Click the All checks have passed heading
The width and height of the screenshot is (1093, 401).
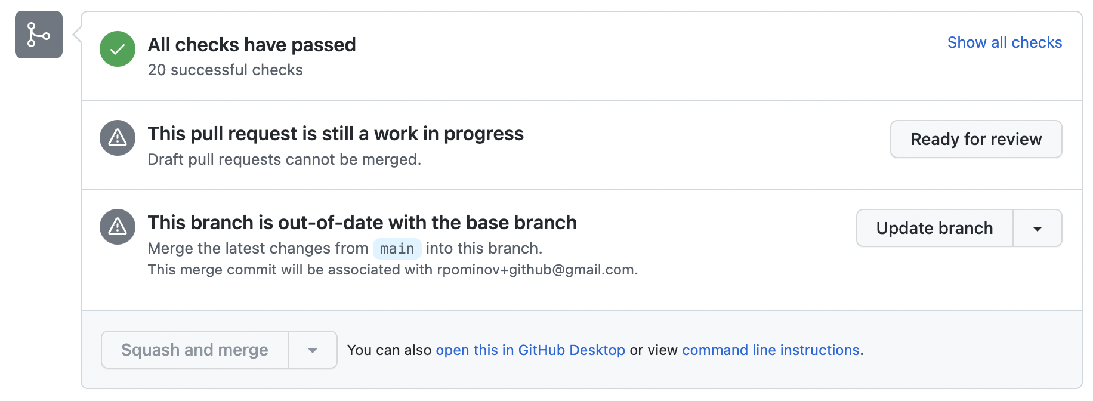tap(251, 45)
